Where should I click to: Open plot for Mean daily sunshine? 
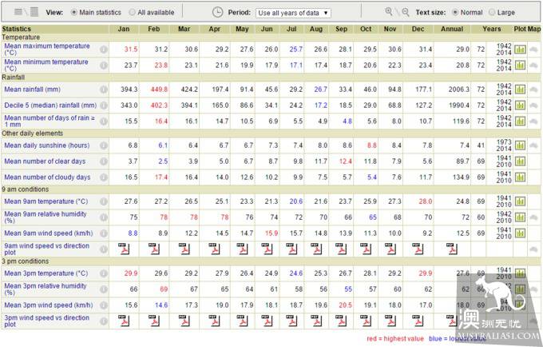[x=520, y=146]
